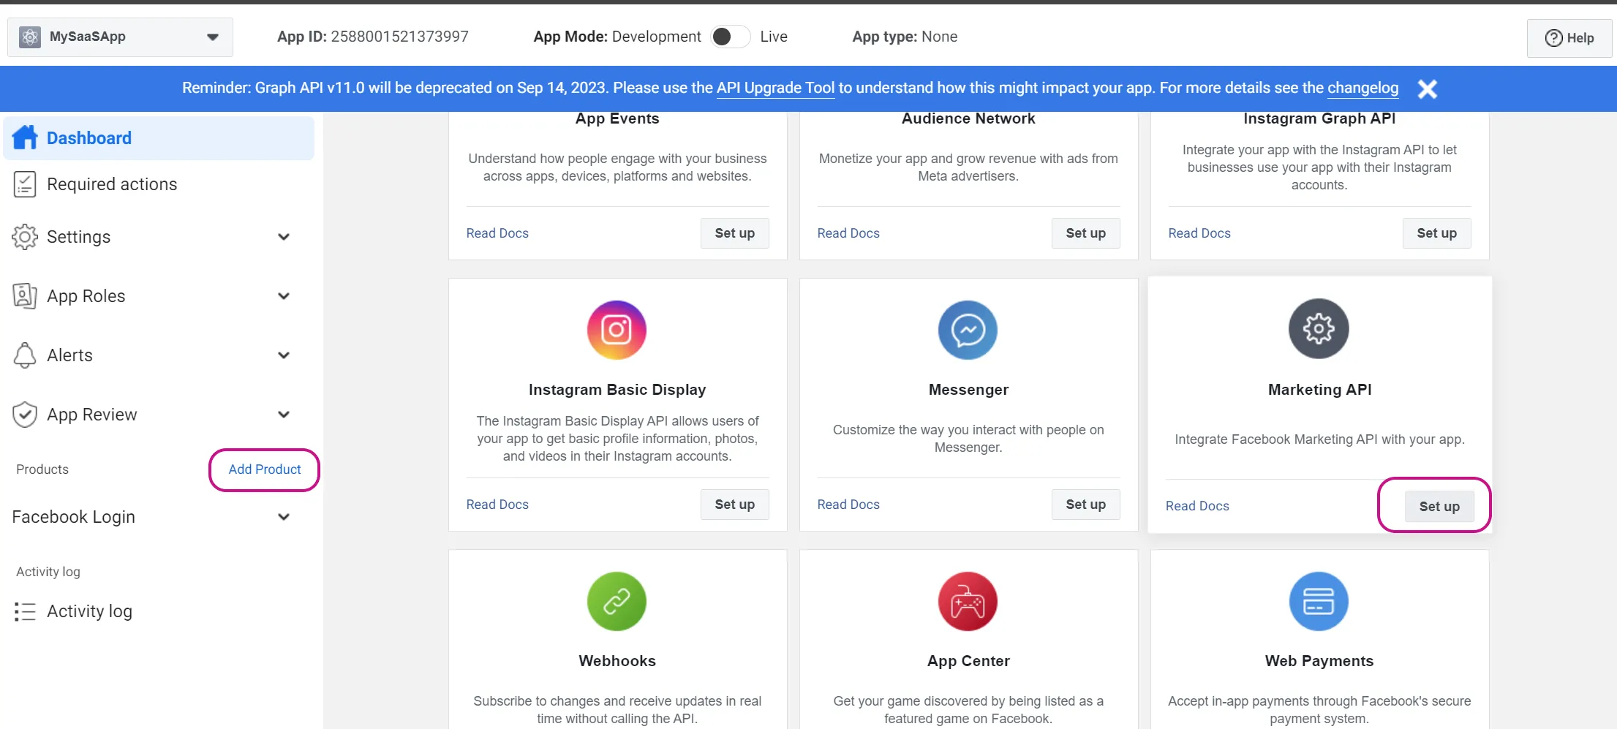1617x729 pixels.
Task: Set up the Messenger product
Action: [x=1085, y=505]
